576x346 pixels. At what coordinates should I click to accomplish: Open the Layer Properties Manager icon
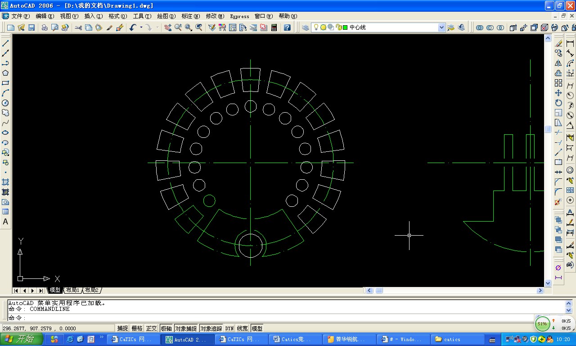306,27
